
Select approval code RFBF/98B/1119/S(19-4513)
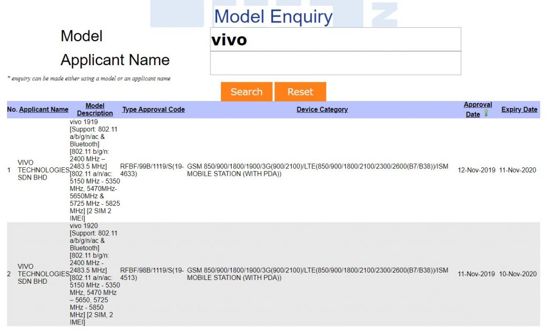151,274
